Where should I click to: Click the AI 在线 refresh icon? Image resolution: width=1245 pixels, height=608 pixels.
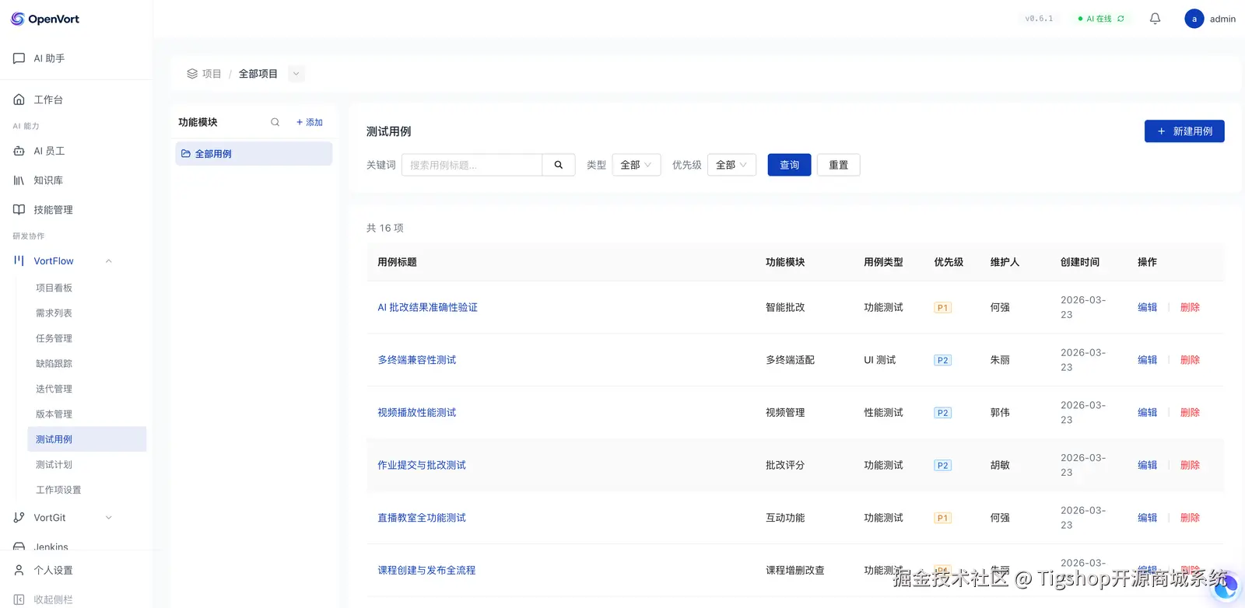(1120, 19)
